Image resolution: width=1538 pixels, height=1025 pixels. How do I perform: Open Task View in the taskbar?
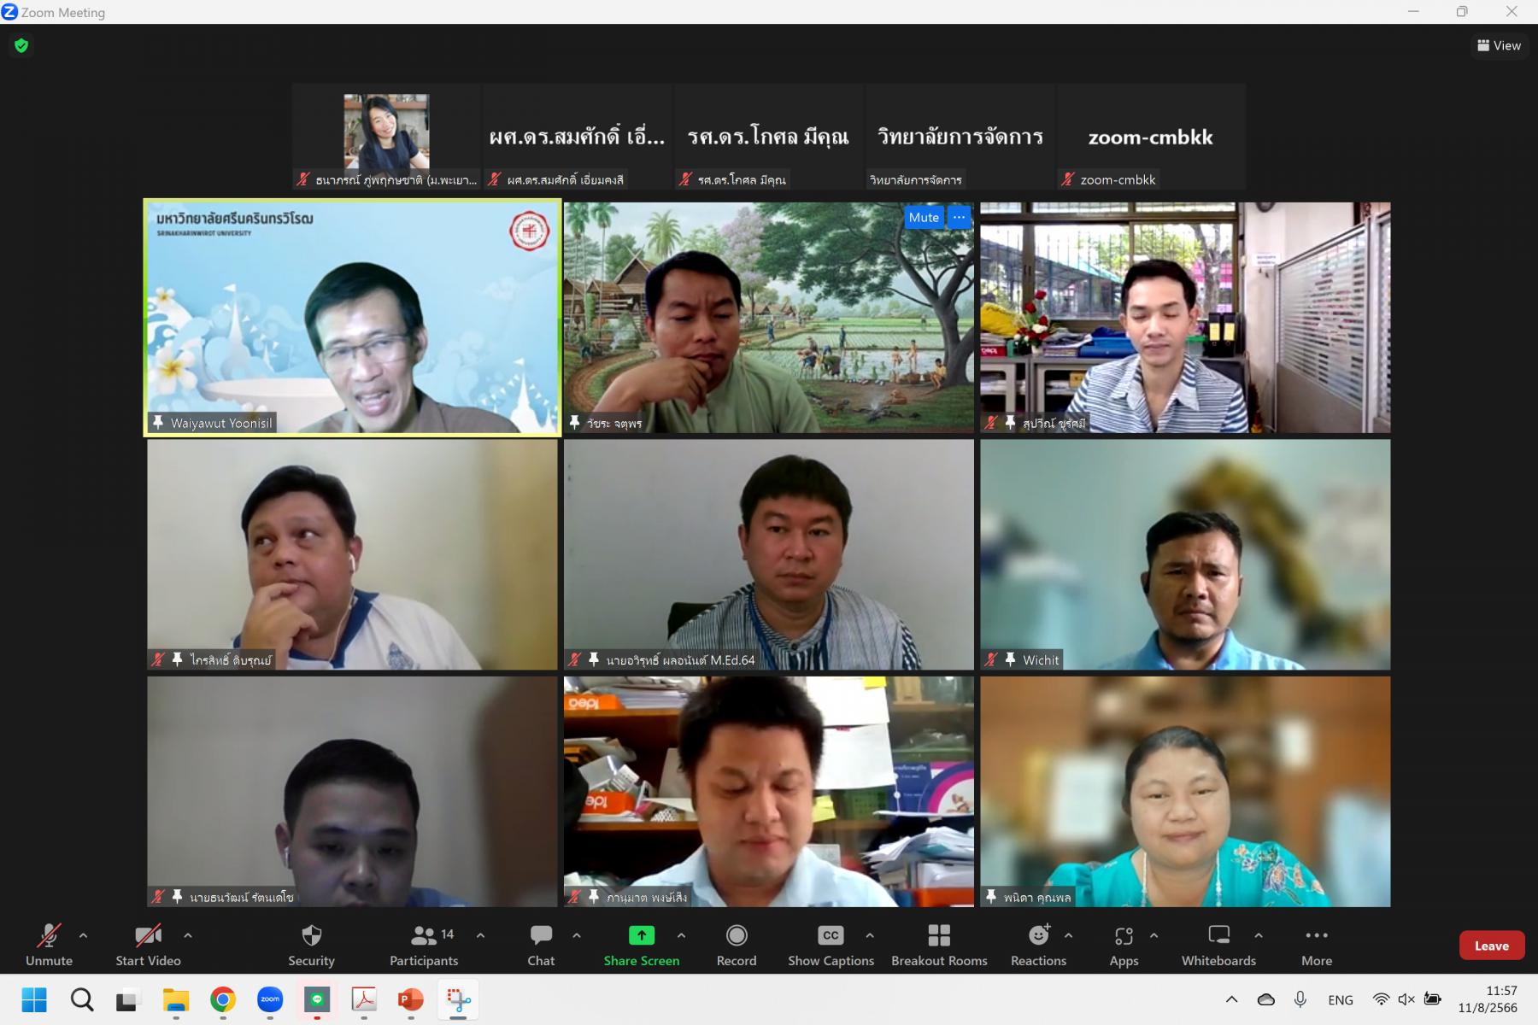[128, 999]
